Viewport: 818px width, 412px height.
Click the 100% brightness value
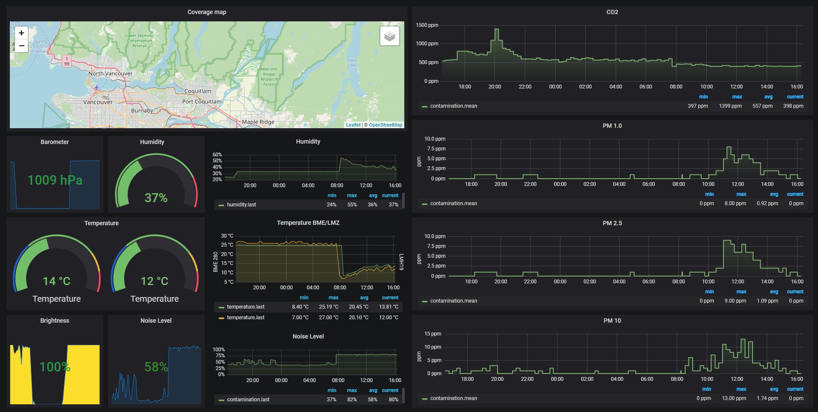[55, 367]
